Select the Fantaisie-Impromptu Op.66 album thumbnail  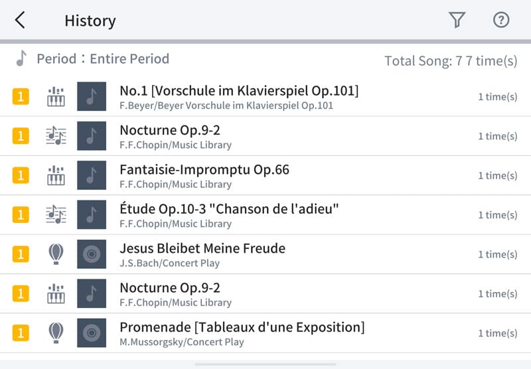click(92, 176)
